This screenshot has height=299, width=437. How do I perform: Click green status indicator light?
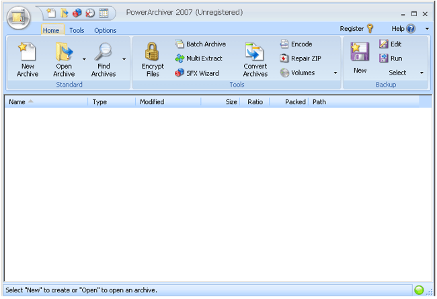[419, 290]
